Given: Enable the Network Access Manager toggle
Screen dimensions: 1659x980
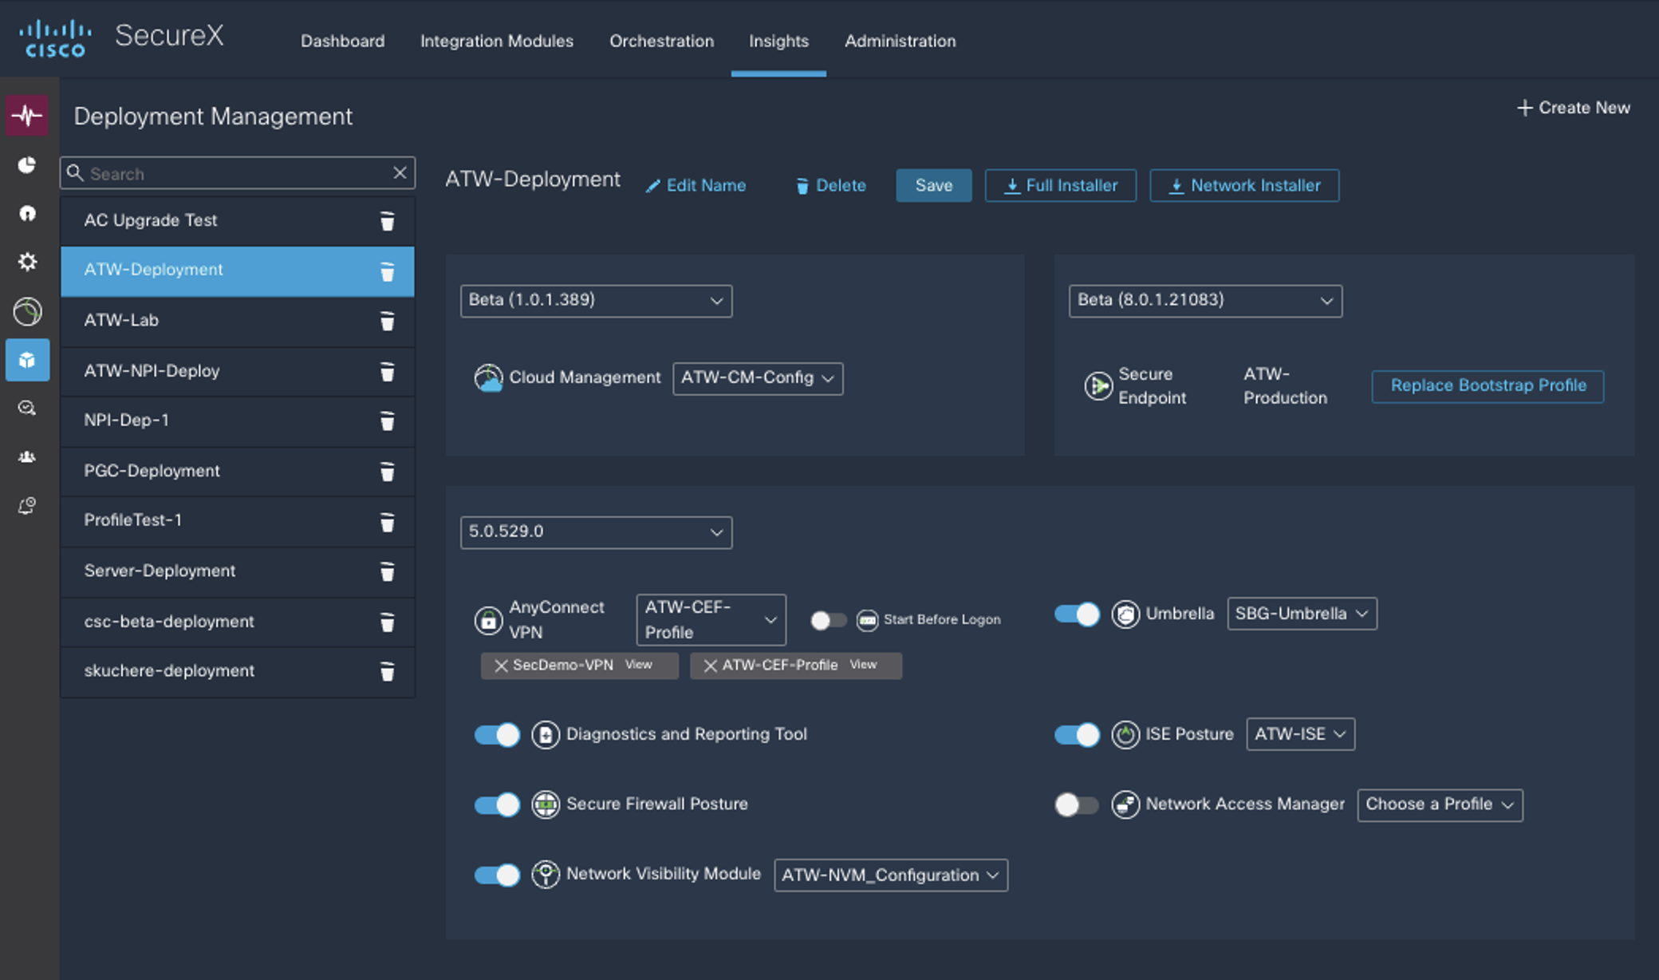Looking at the screenshot, I should (x=1077, y=804).
